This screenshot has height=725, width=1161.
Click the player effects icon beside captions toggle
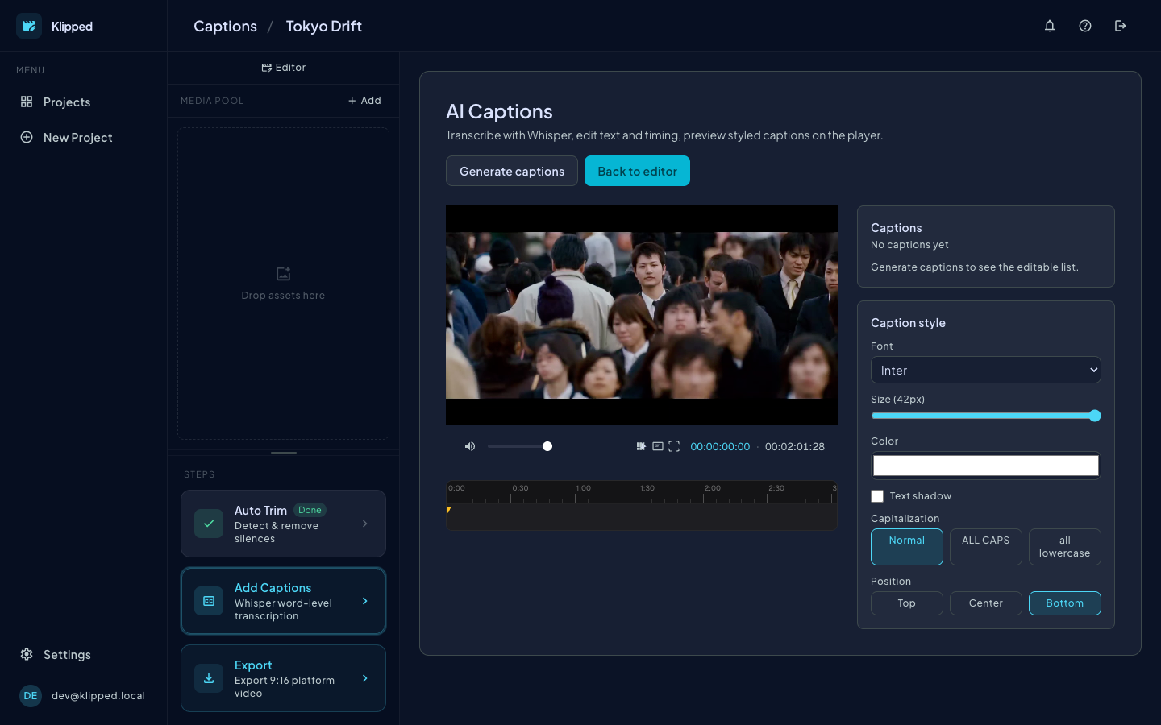pos(641,446)
